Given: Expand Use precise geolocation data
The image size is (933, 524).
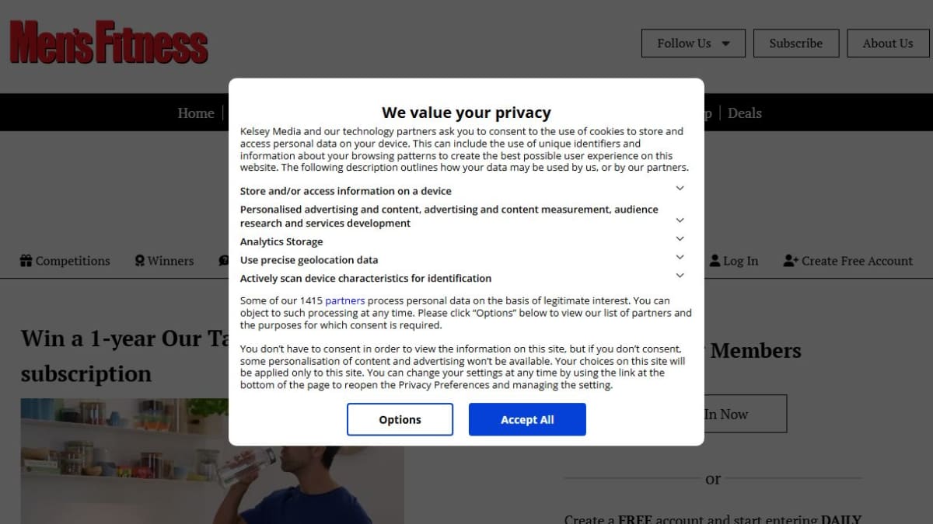Looking at the screenshot, I should (x=680, y=257).
